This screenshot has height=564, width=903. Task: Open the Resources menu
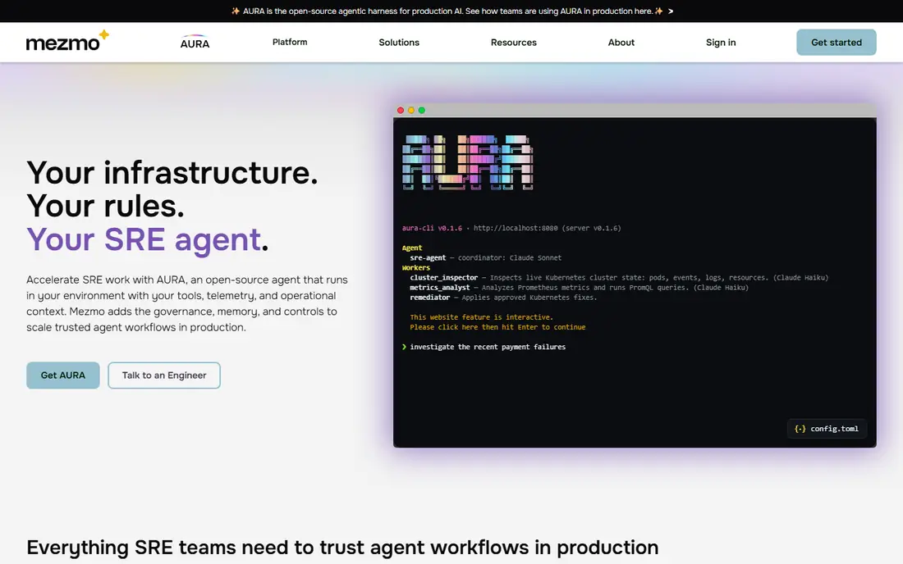coord(513,43)
